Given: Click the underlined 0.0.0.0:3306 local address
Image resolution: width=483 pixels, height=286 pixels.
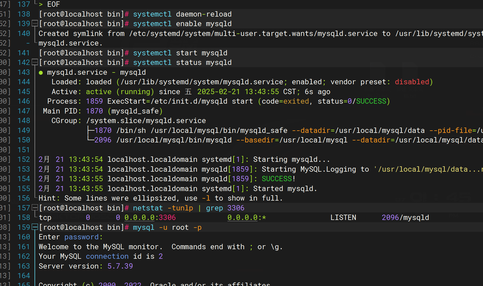Looking at the screenshot, I should tap(150, 218).
